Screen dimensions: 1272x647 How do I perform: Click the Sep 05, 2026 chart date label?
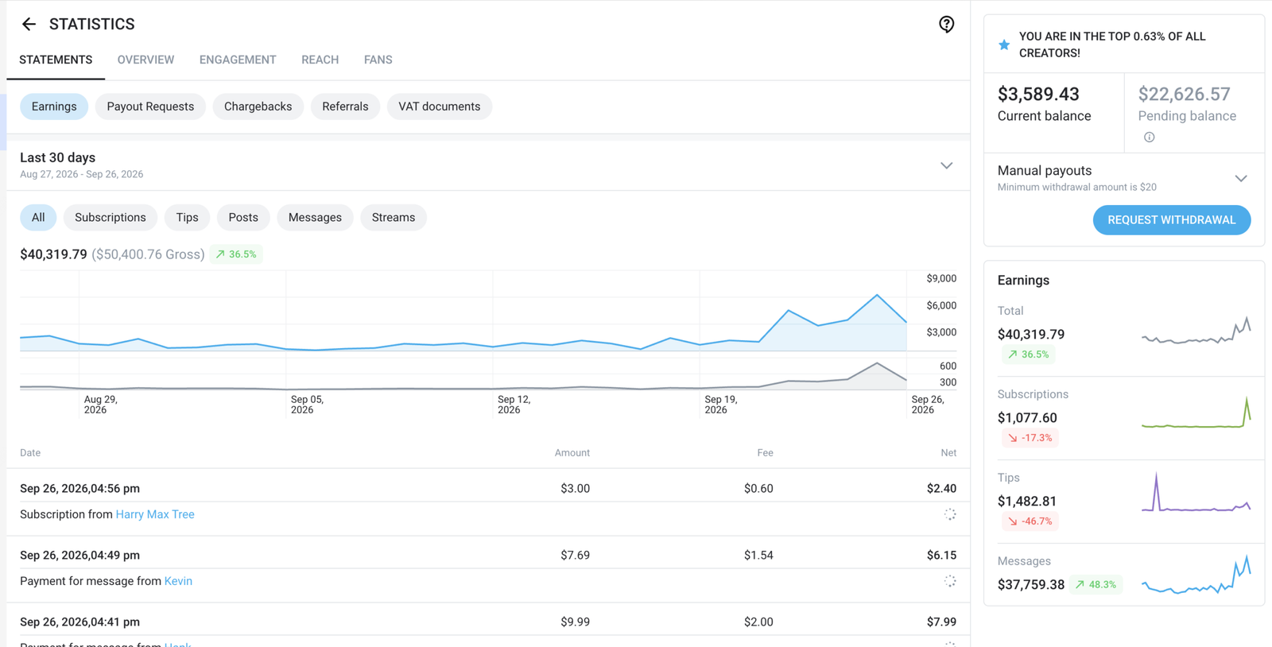point(307,405)
